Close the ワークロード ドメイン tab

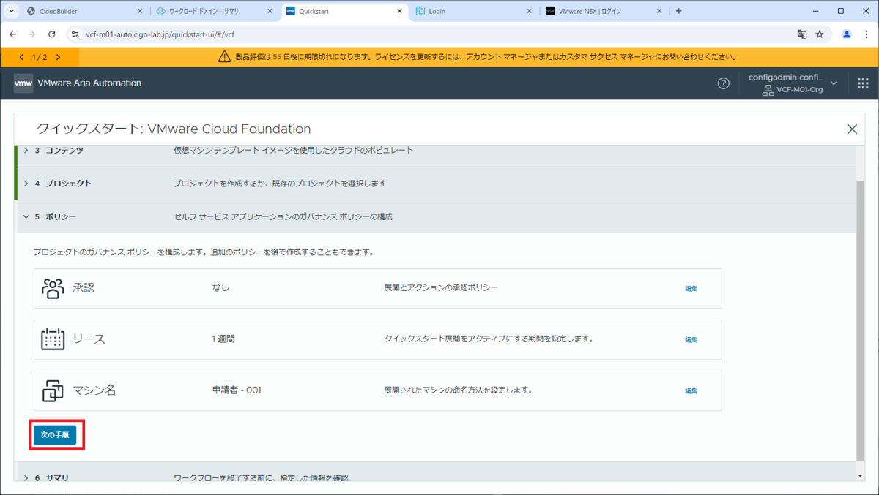point(270,11)
